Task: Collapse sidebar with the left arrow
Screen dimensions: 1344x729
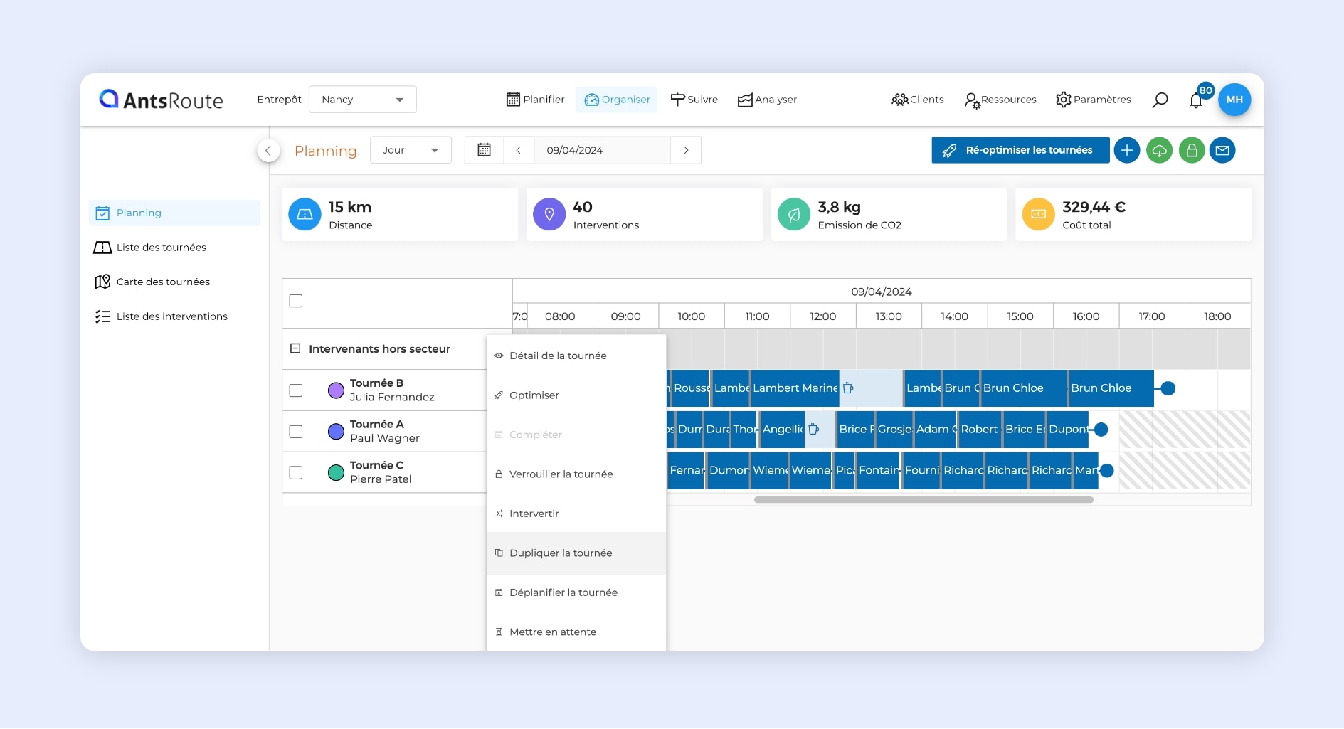Action: point(268,150)
